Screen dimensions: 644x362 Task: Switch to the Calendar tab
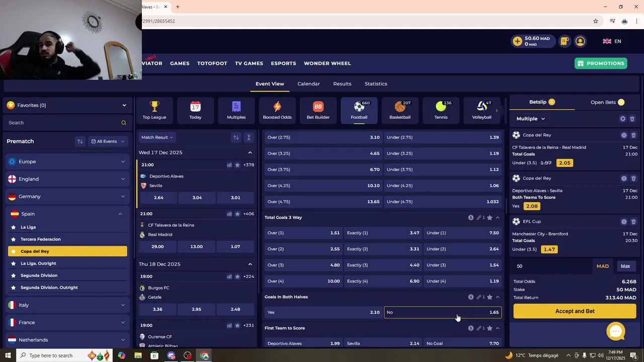tap(308, 84)
